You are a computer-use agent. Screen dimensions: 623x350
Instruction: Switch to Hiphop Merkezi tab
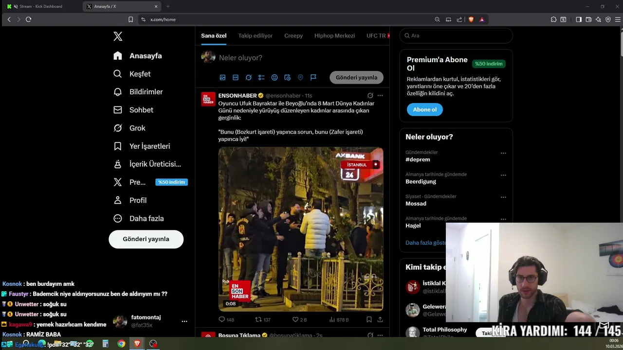(334, 35)
